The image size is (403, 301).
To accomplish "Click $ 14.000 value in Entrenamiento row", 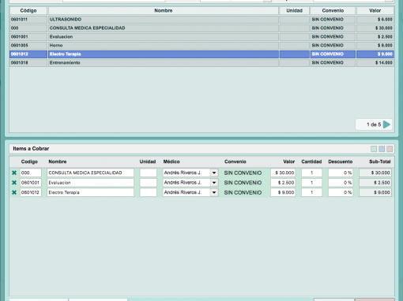I will point(375,63).
